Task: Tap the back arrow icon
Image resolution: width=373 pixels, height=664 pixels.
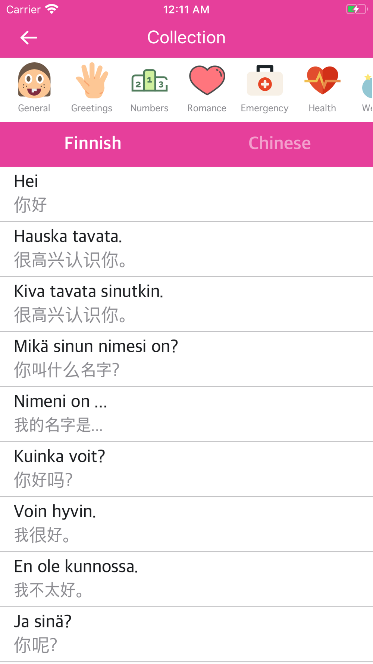Action: tap(29, 38)
